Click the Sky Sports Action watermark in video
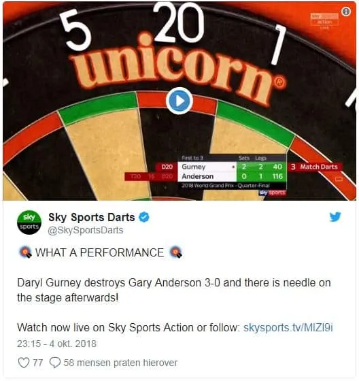 (325, 21)
